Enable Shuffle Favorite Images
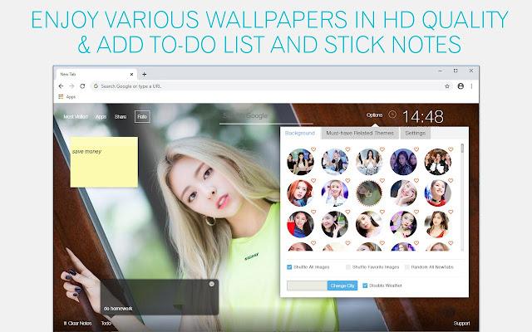 coord(348,267)
